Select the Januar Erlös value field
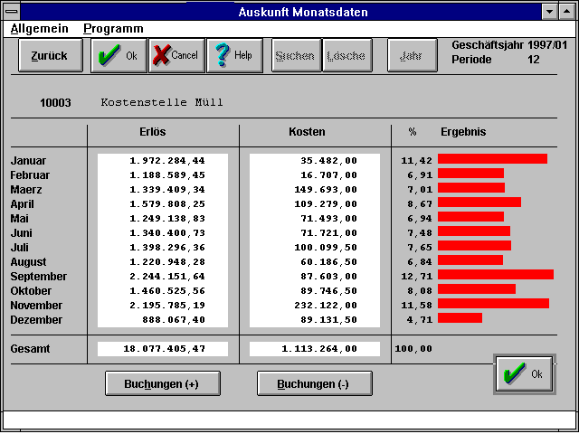This screenshot has width=579, height=434. click(x=163, y=161)
